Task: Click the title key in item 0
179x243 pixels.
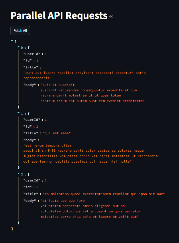Action: 31,67
